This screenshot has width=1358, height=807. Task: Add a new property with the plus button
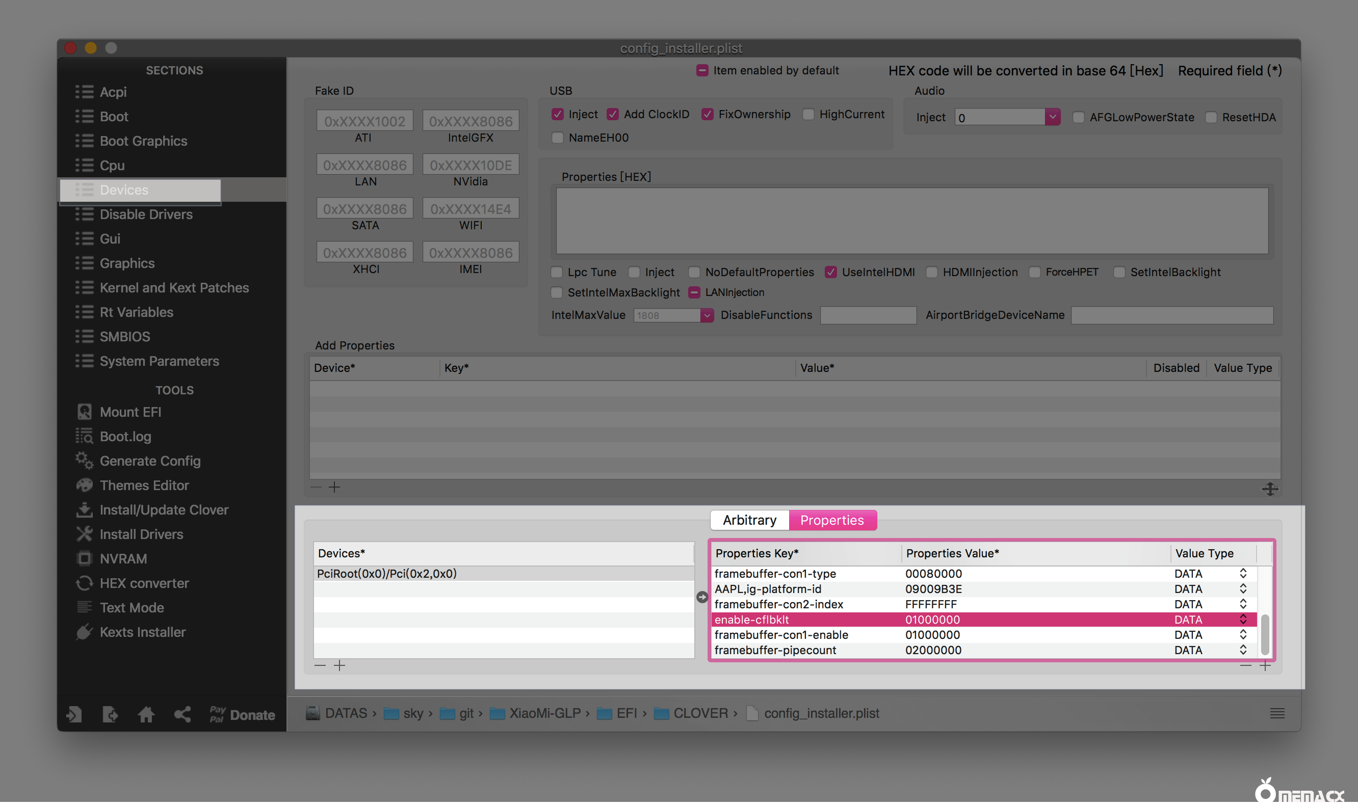click(1266, 665)
